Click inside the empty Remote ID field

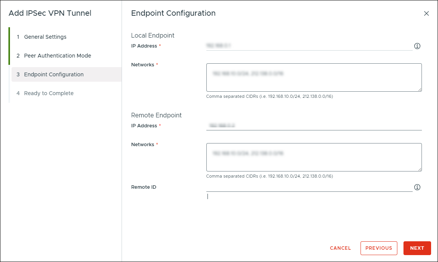pos(307,187)
